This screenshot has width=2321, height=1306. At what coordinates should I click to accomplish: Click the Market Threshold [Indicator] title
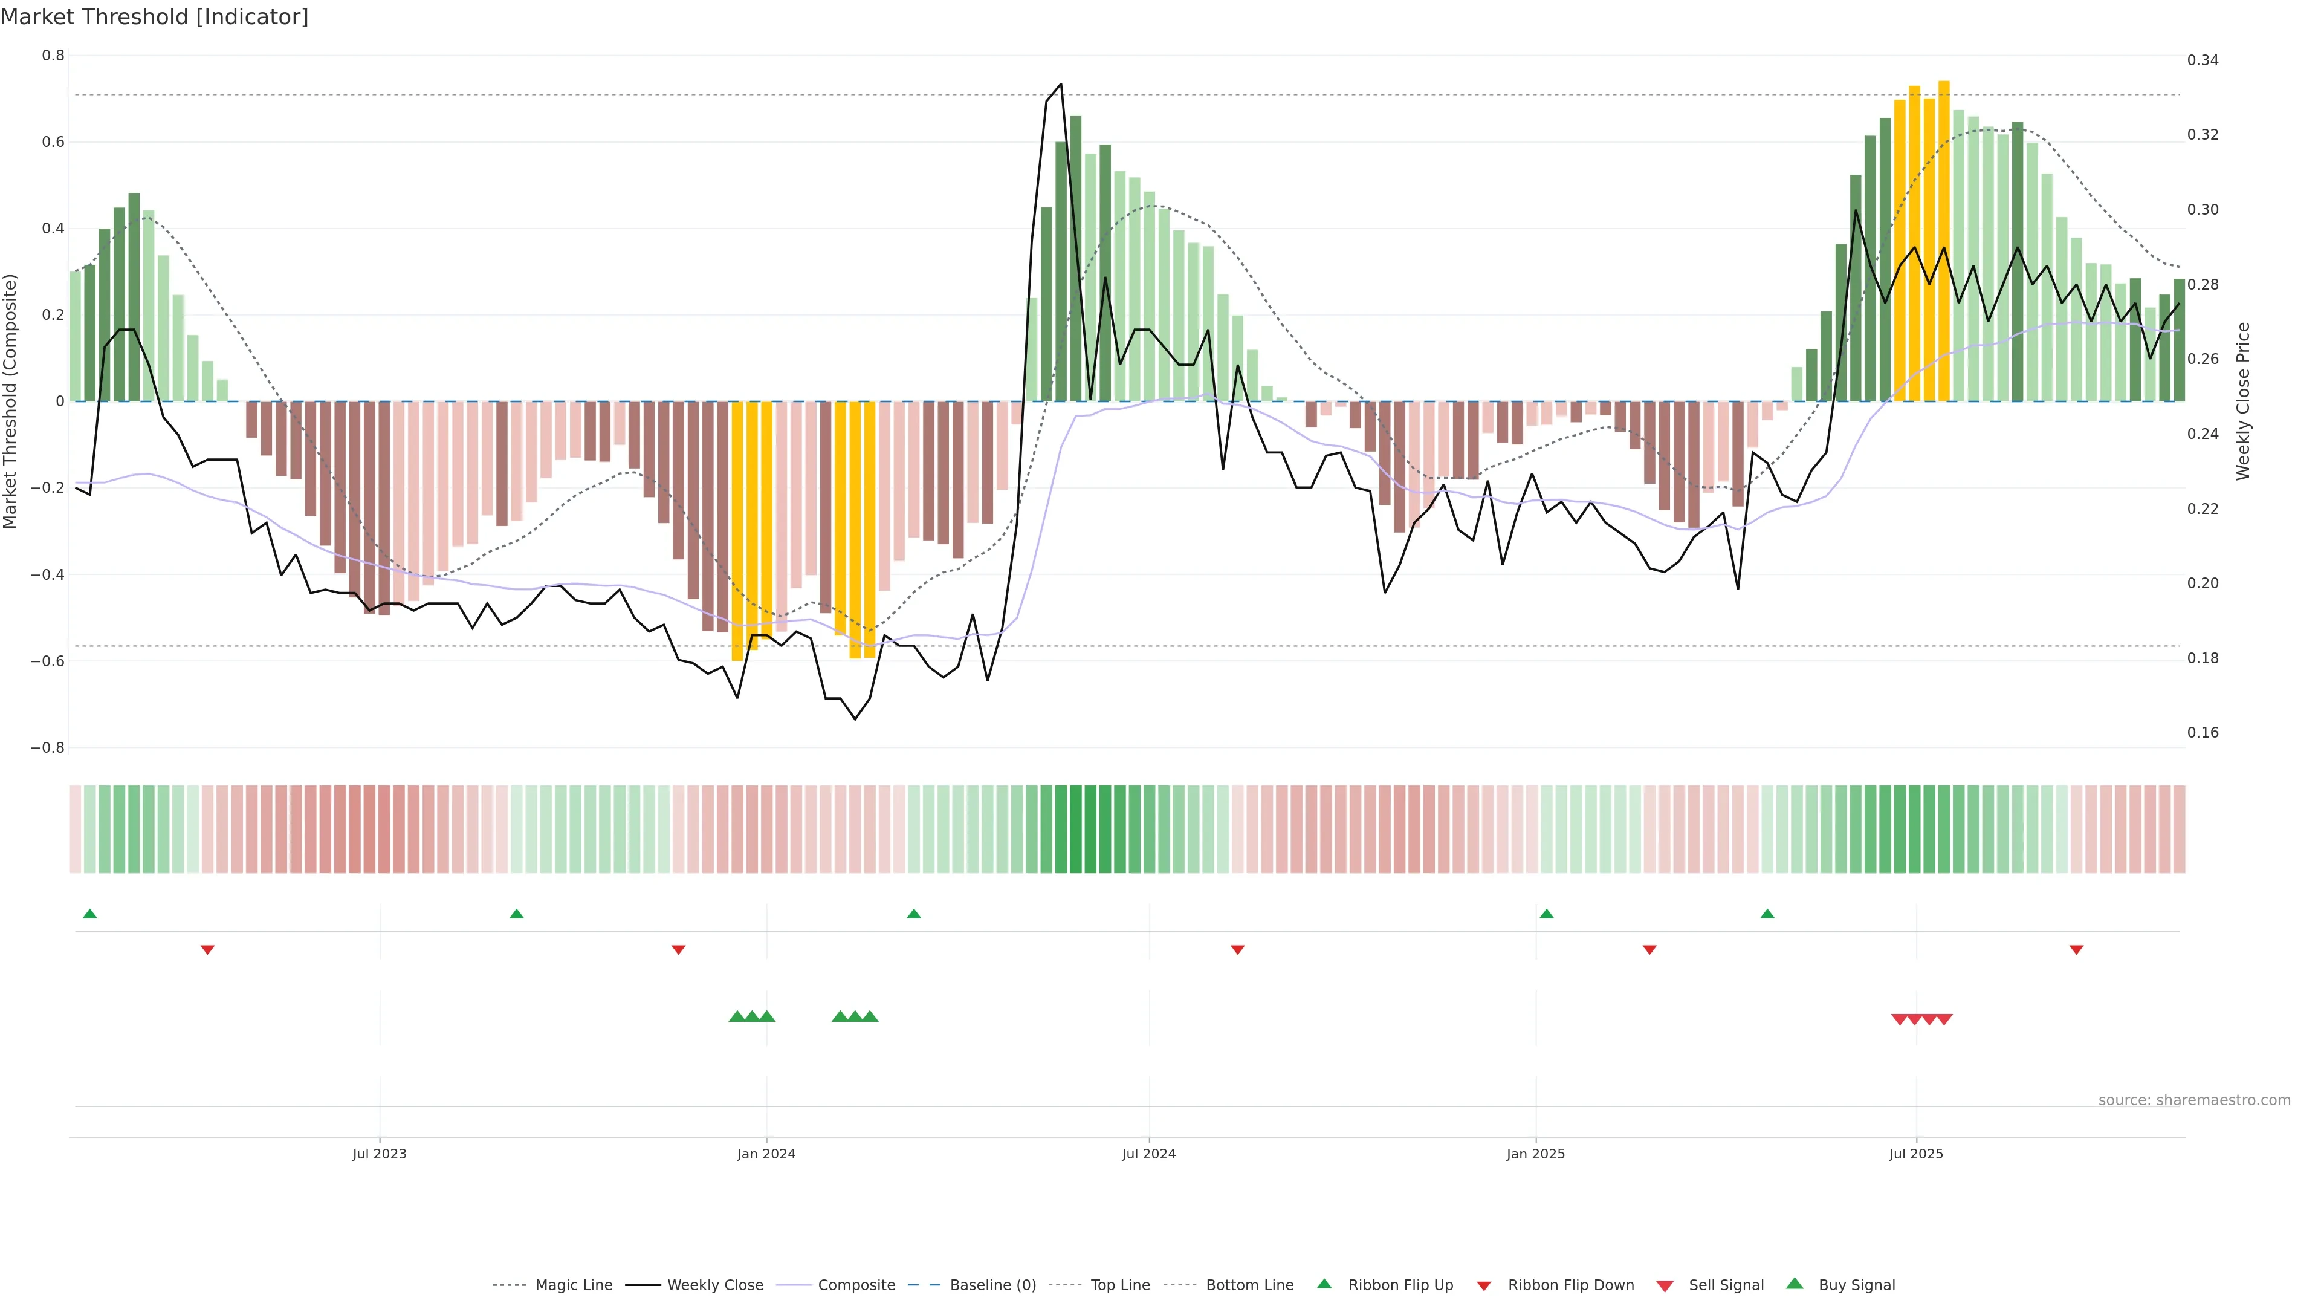[154, 17]
